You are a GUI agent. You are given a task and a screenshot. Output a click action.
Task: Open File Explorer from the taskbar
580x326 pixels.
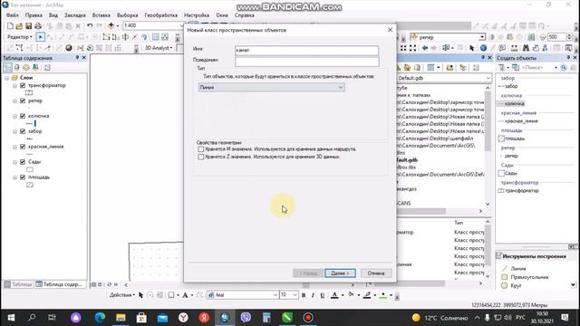point(121,317)
